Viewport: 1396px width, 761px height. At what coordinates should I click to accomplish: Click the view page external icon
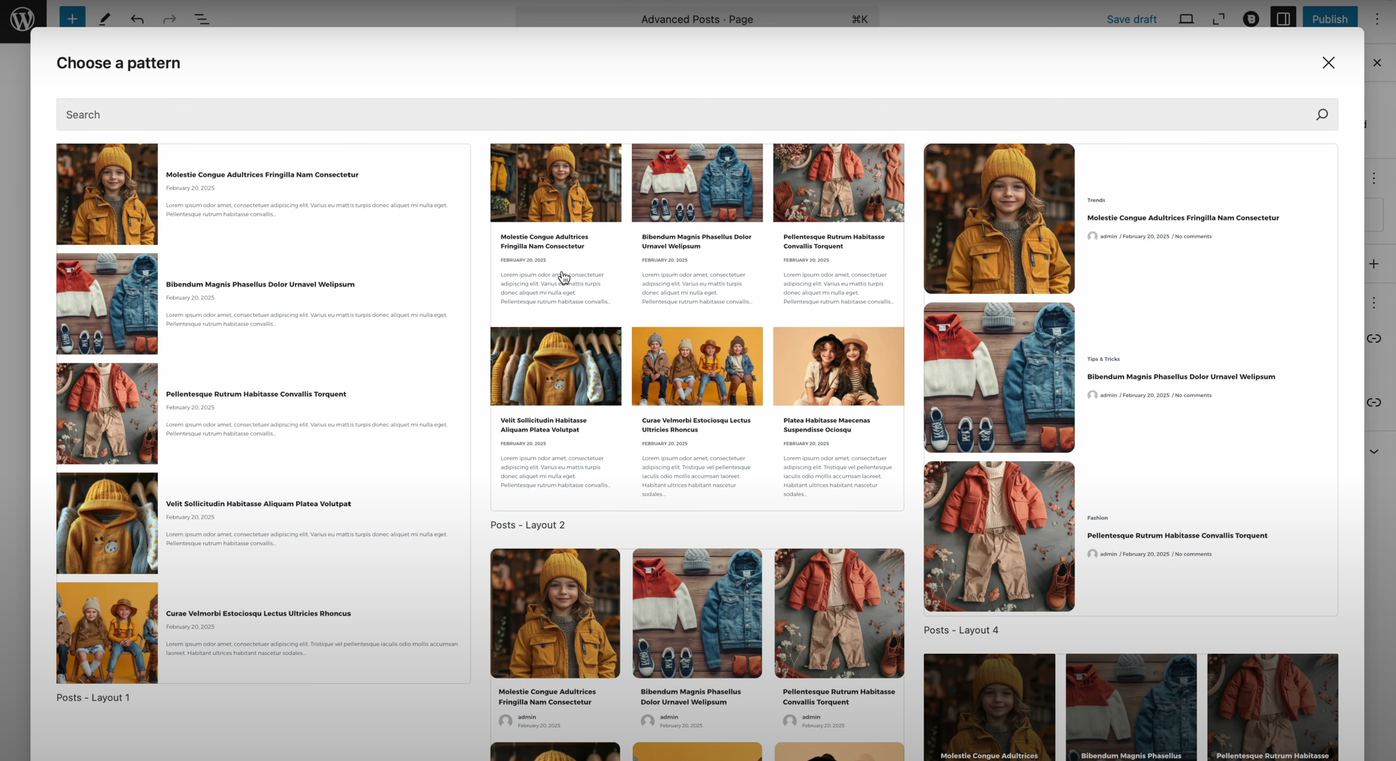coord(1218,19)
